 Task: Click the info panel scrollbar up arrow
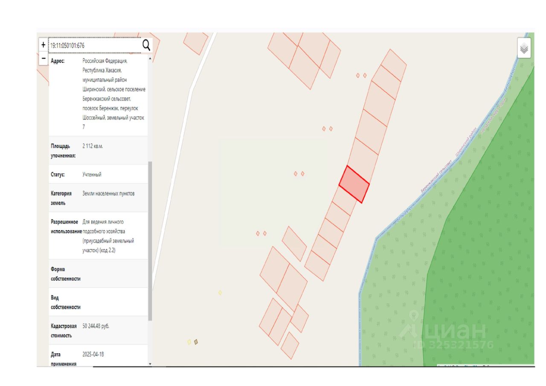point(150,58)
